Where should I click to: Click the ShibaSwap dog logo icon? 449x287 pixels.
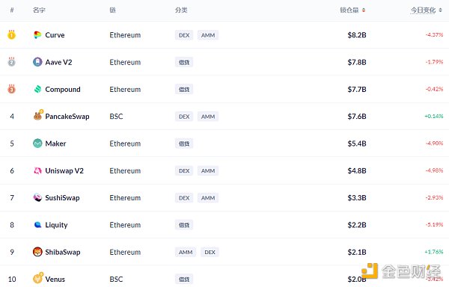[37, 252]
